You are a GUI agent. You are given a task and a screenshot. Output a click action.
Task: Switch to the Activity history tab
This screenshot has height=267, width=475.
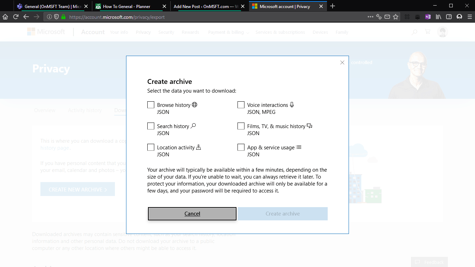pos(85,110)
